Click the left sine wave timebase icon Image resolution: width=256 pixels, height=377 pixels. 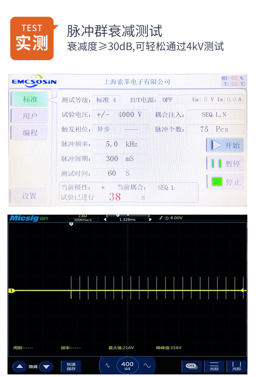(108, 366)
